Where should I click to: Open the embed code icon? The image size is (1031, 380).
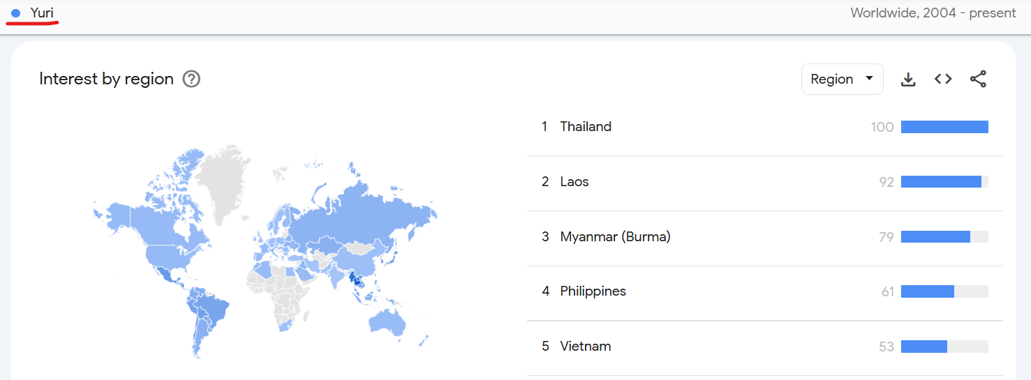(943, 79)
